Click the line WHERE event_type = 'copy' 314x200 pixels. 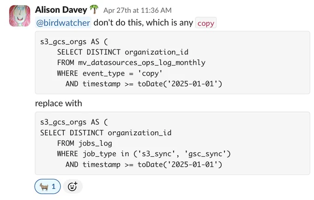110,73
